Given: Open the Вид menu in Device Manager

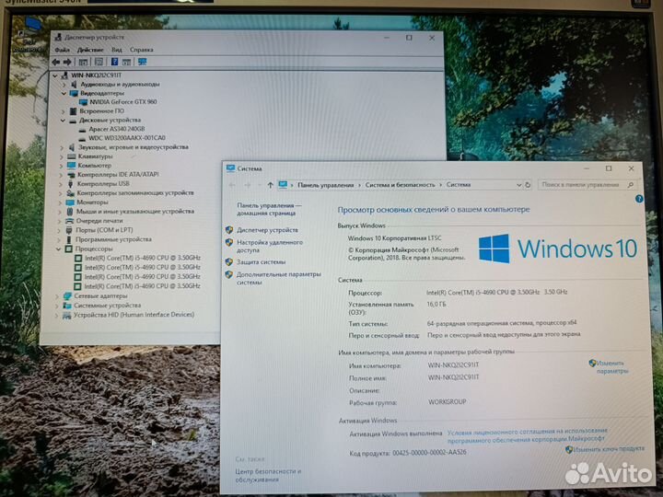Looking at the screenshot, I should [x=117, y=50].
